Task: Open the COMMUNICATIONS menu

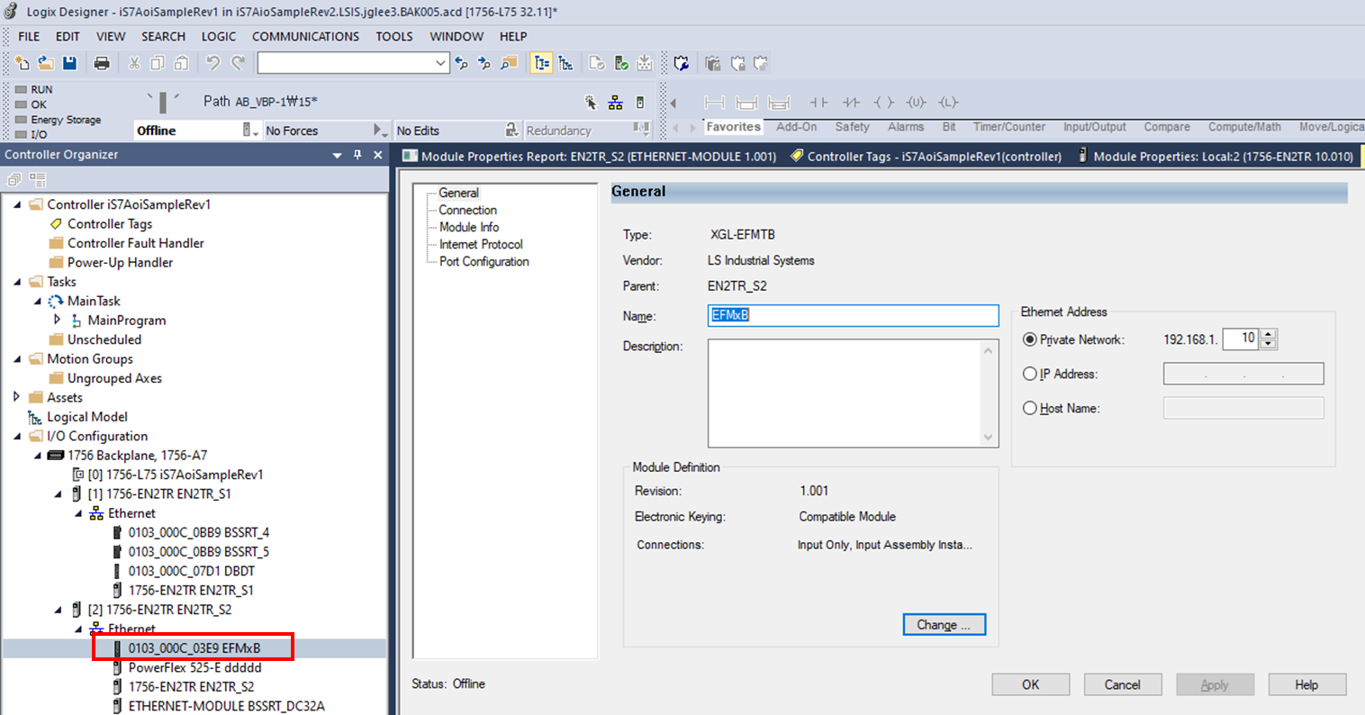Action: coord(305,36)
